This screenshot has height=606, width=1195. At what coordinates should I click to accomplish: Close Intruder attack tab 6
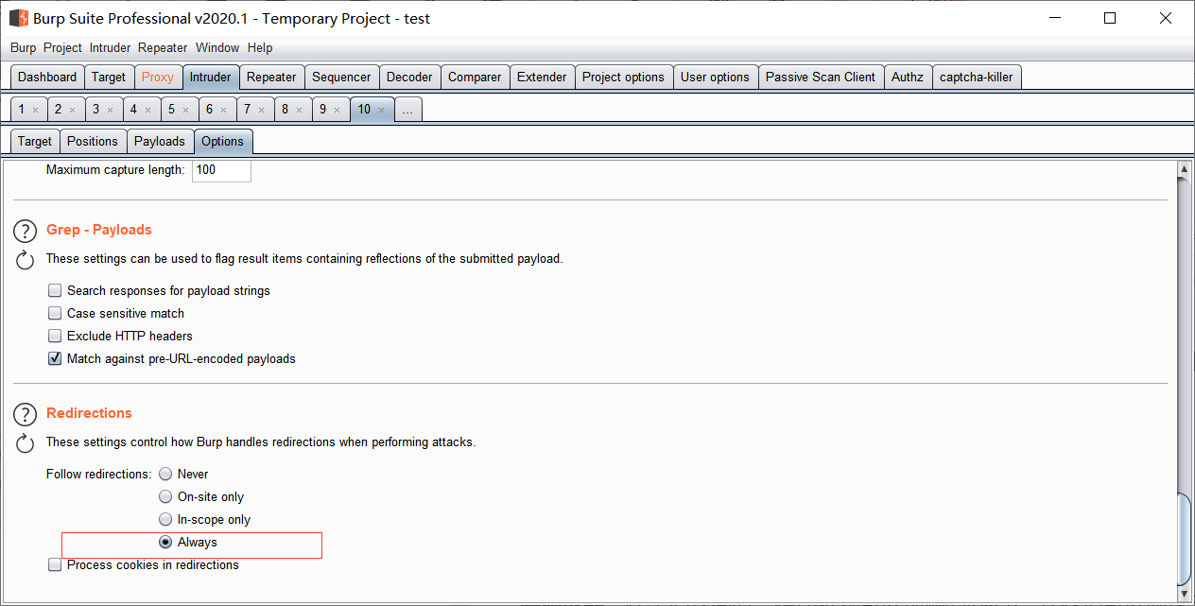(x=223, y=110)
